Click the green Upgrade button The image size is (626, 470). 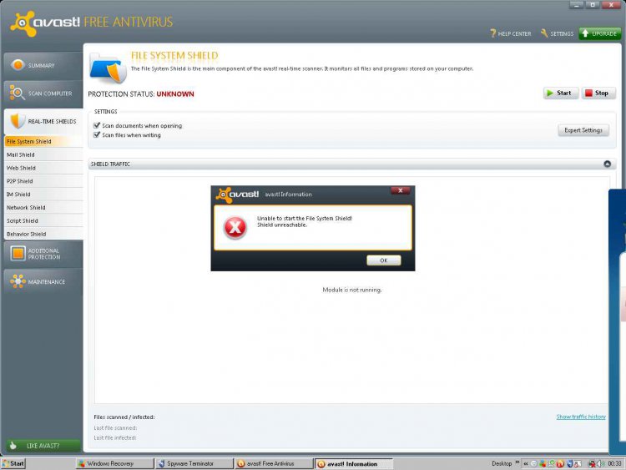tap(599, 33)
